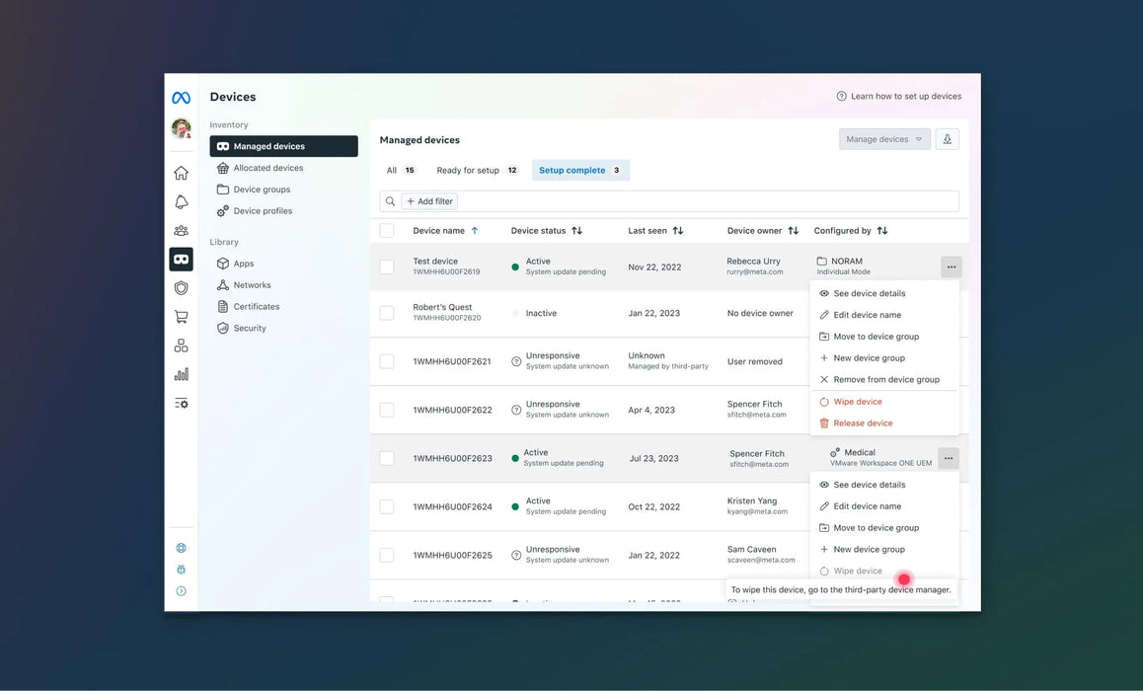1143x691 pixels.
Task: Open the shopping cart icon
Action: pos(181,317)
